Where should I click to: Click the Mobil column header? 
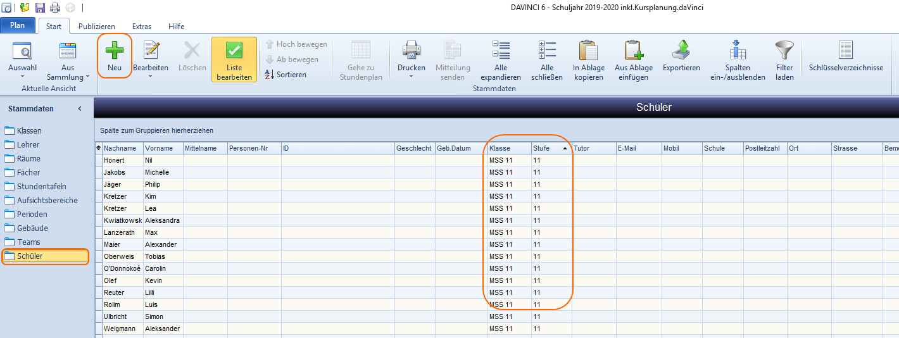click(x=682, y=148)
